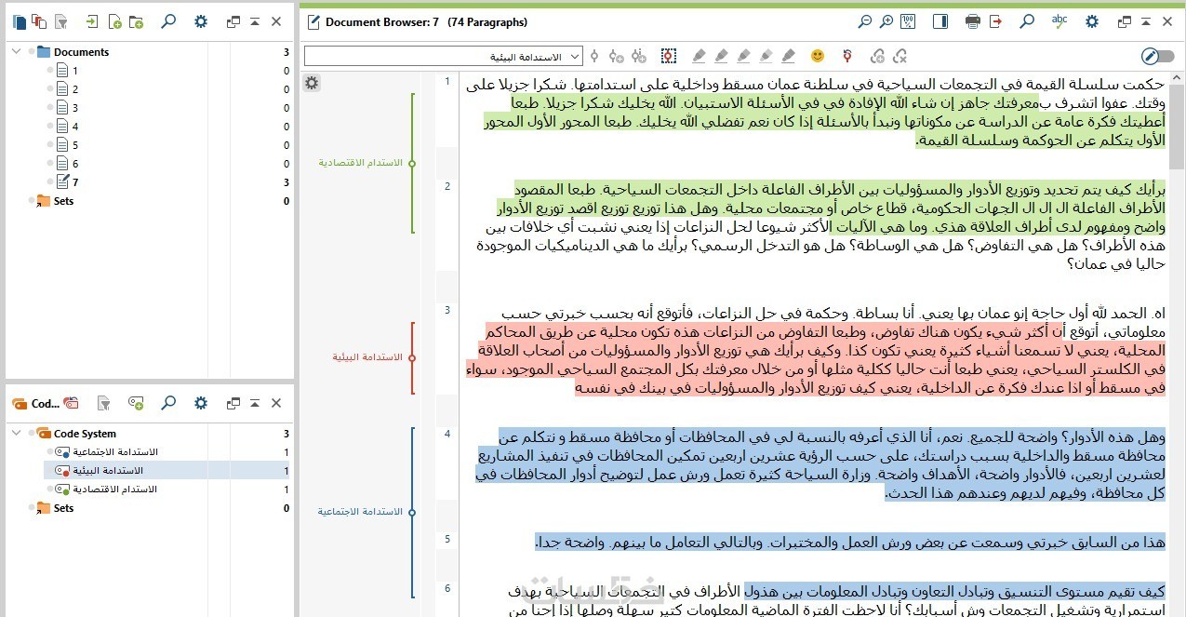The width and height of the screenshot is (1186, 617).
Task: Add a new code in Code System panel
Action: 136,403
